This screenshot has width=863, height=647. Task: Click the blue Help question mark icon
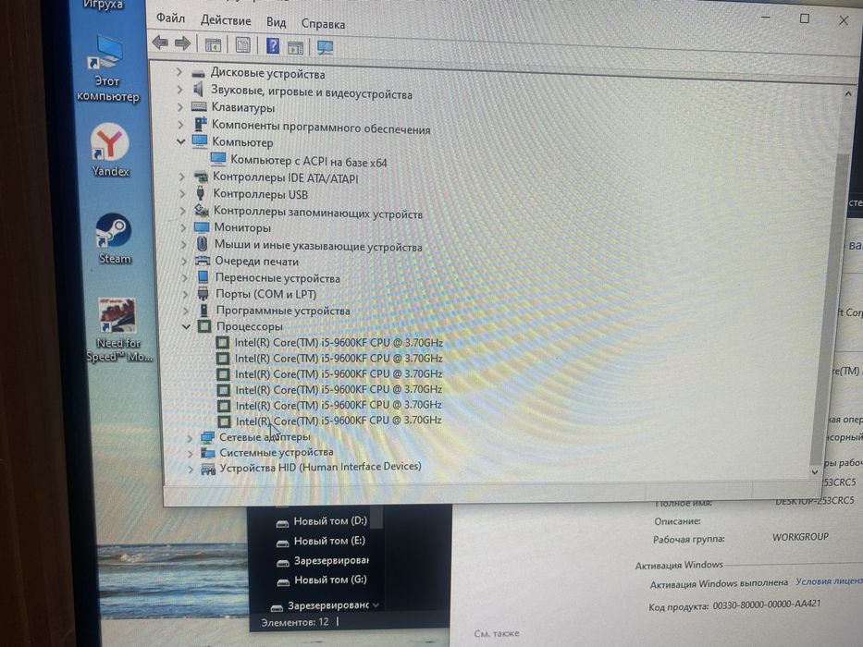click(273, 45)
